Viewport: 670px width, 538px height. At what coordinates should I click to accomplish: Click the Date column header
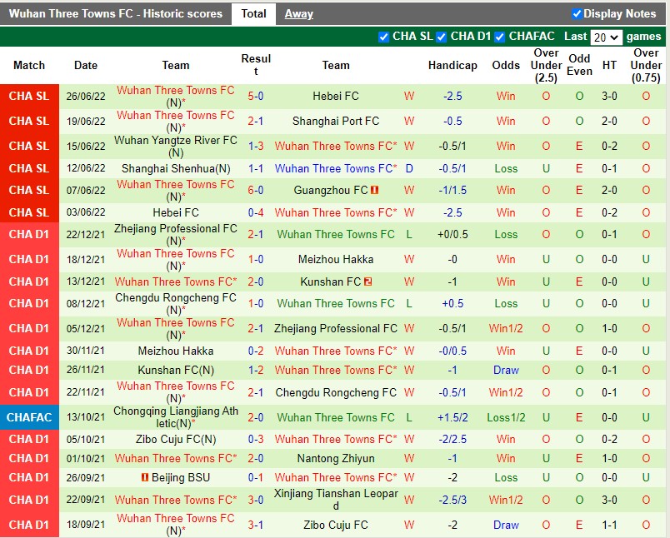[85, 65]
